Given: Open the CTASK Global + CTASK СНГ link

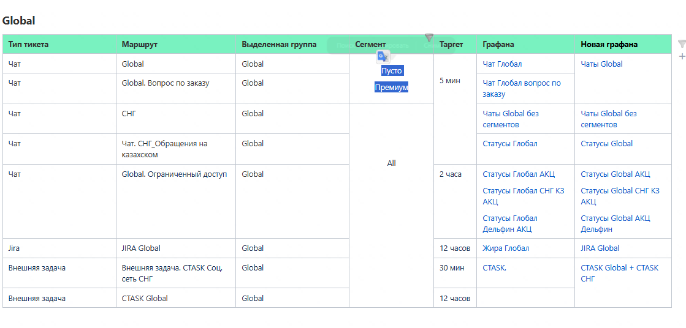Looking at the screenshot, I should coord(620,273).
